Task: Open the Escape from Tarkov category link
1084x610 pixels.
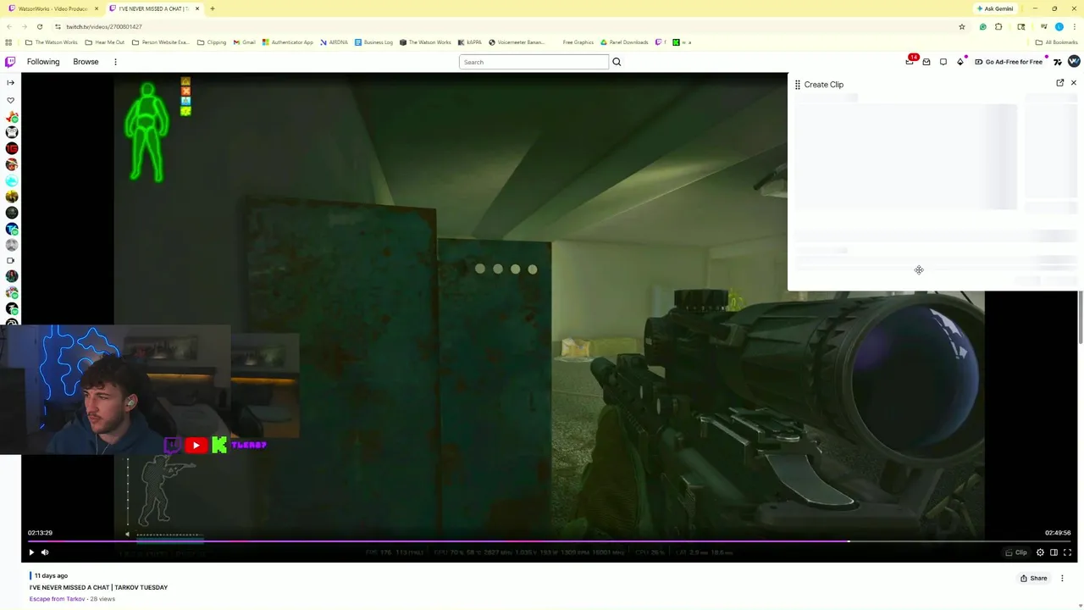Action: (x=58, y=599)
